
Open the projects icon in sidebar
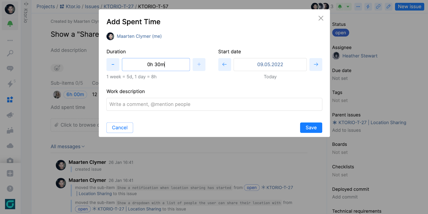tap(10, 100)
